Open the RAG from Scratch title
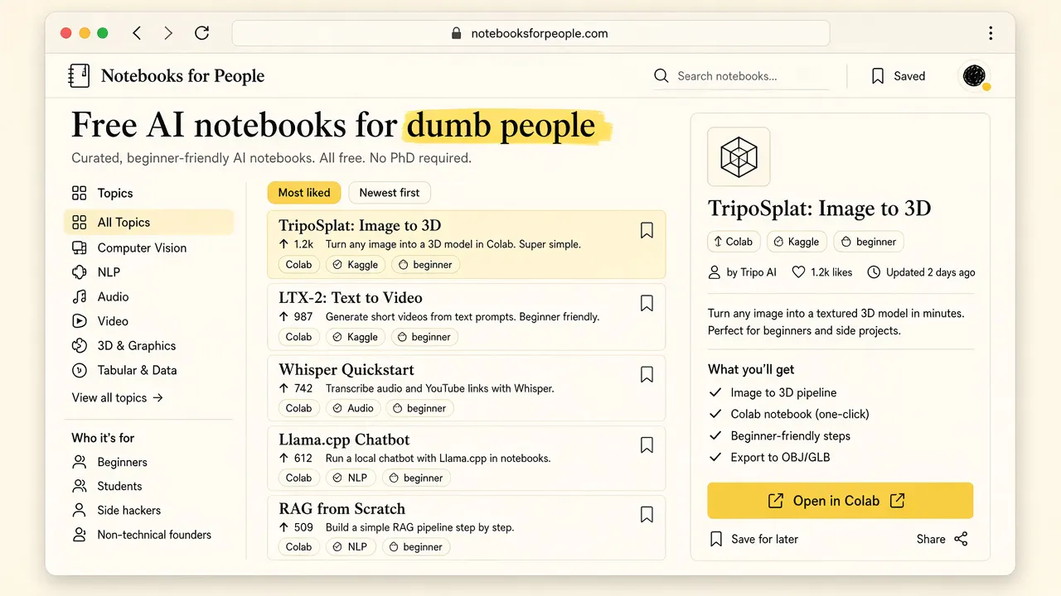Image resolution: width=1061 pixels, height=596 pixels. tap(342, 508)
